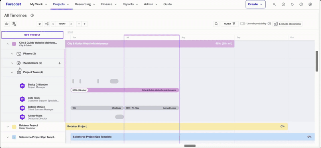Screen dimensions: 321x148
Task: Click the yellow Retainer Project color swatch
Action: 14,127
